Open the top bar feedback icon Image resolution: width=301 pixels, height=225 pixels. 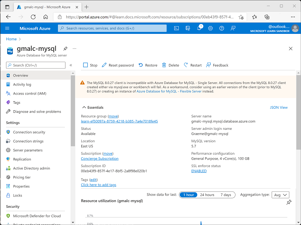(233, 29)
